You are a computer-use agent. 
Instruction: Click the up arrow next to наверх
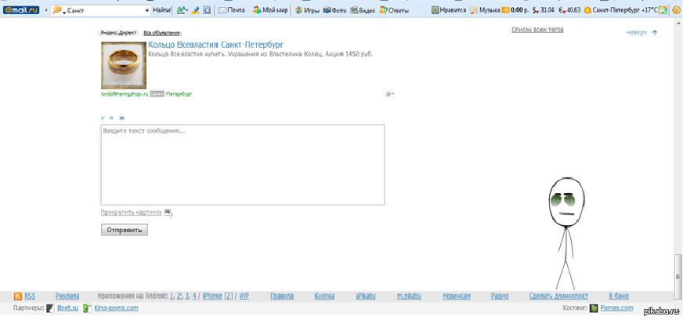click(654, 33)
